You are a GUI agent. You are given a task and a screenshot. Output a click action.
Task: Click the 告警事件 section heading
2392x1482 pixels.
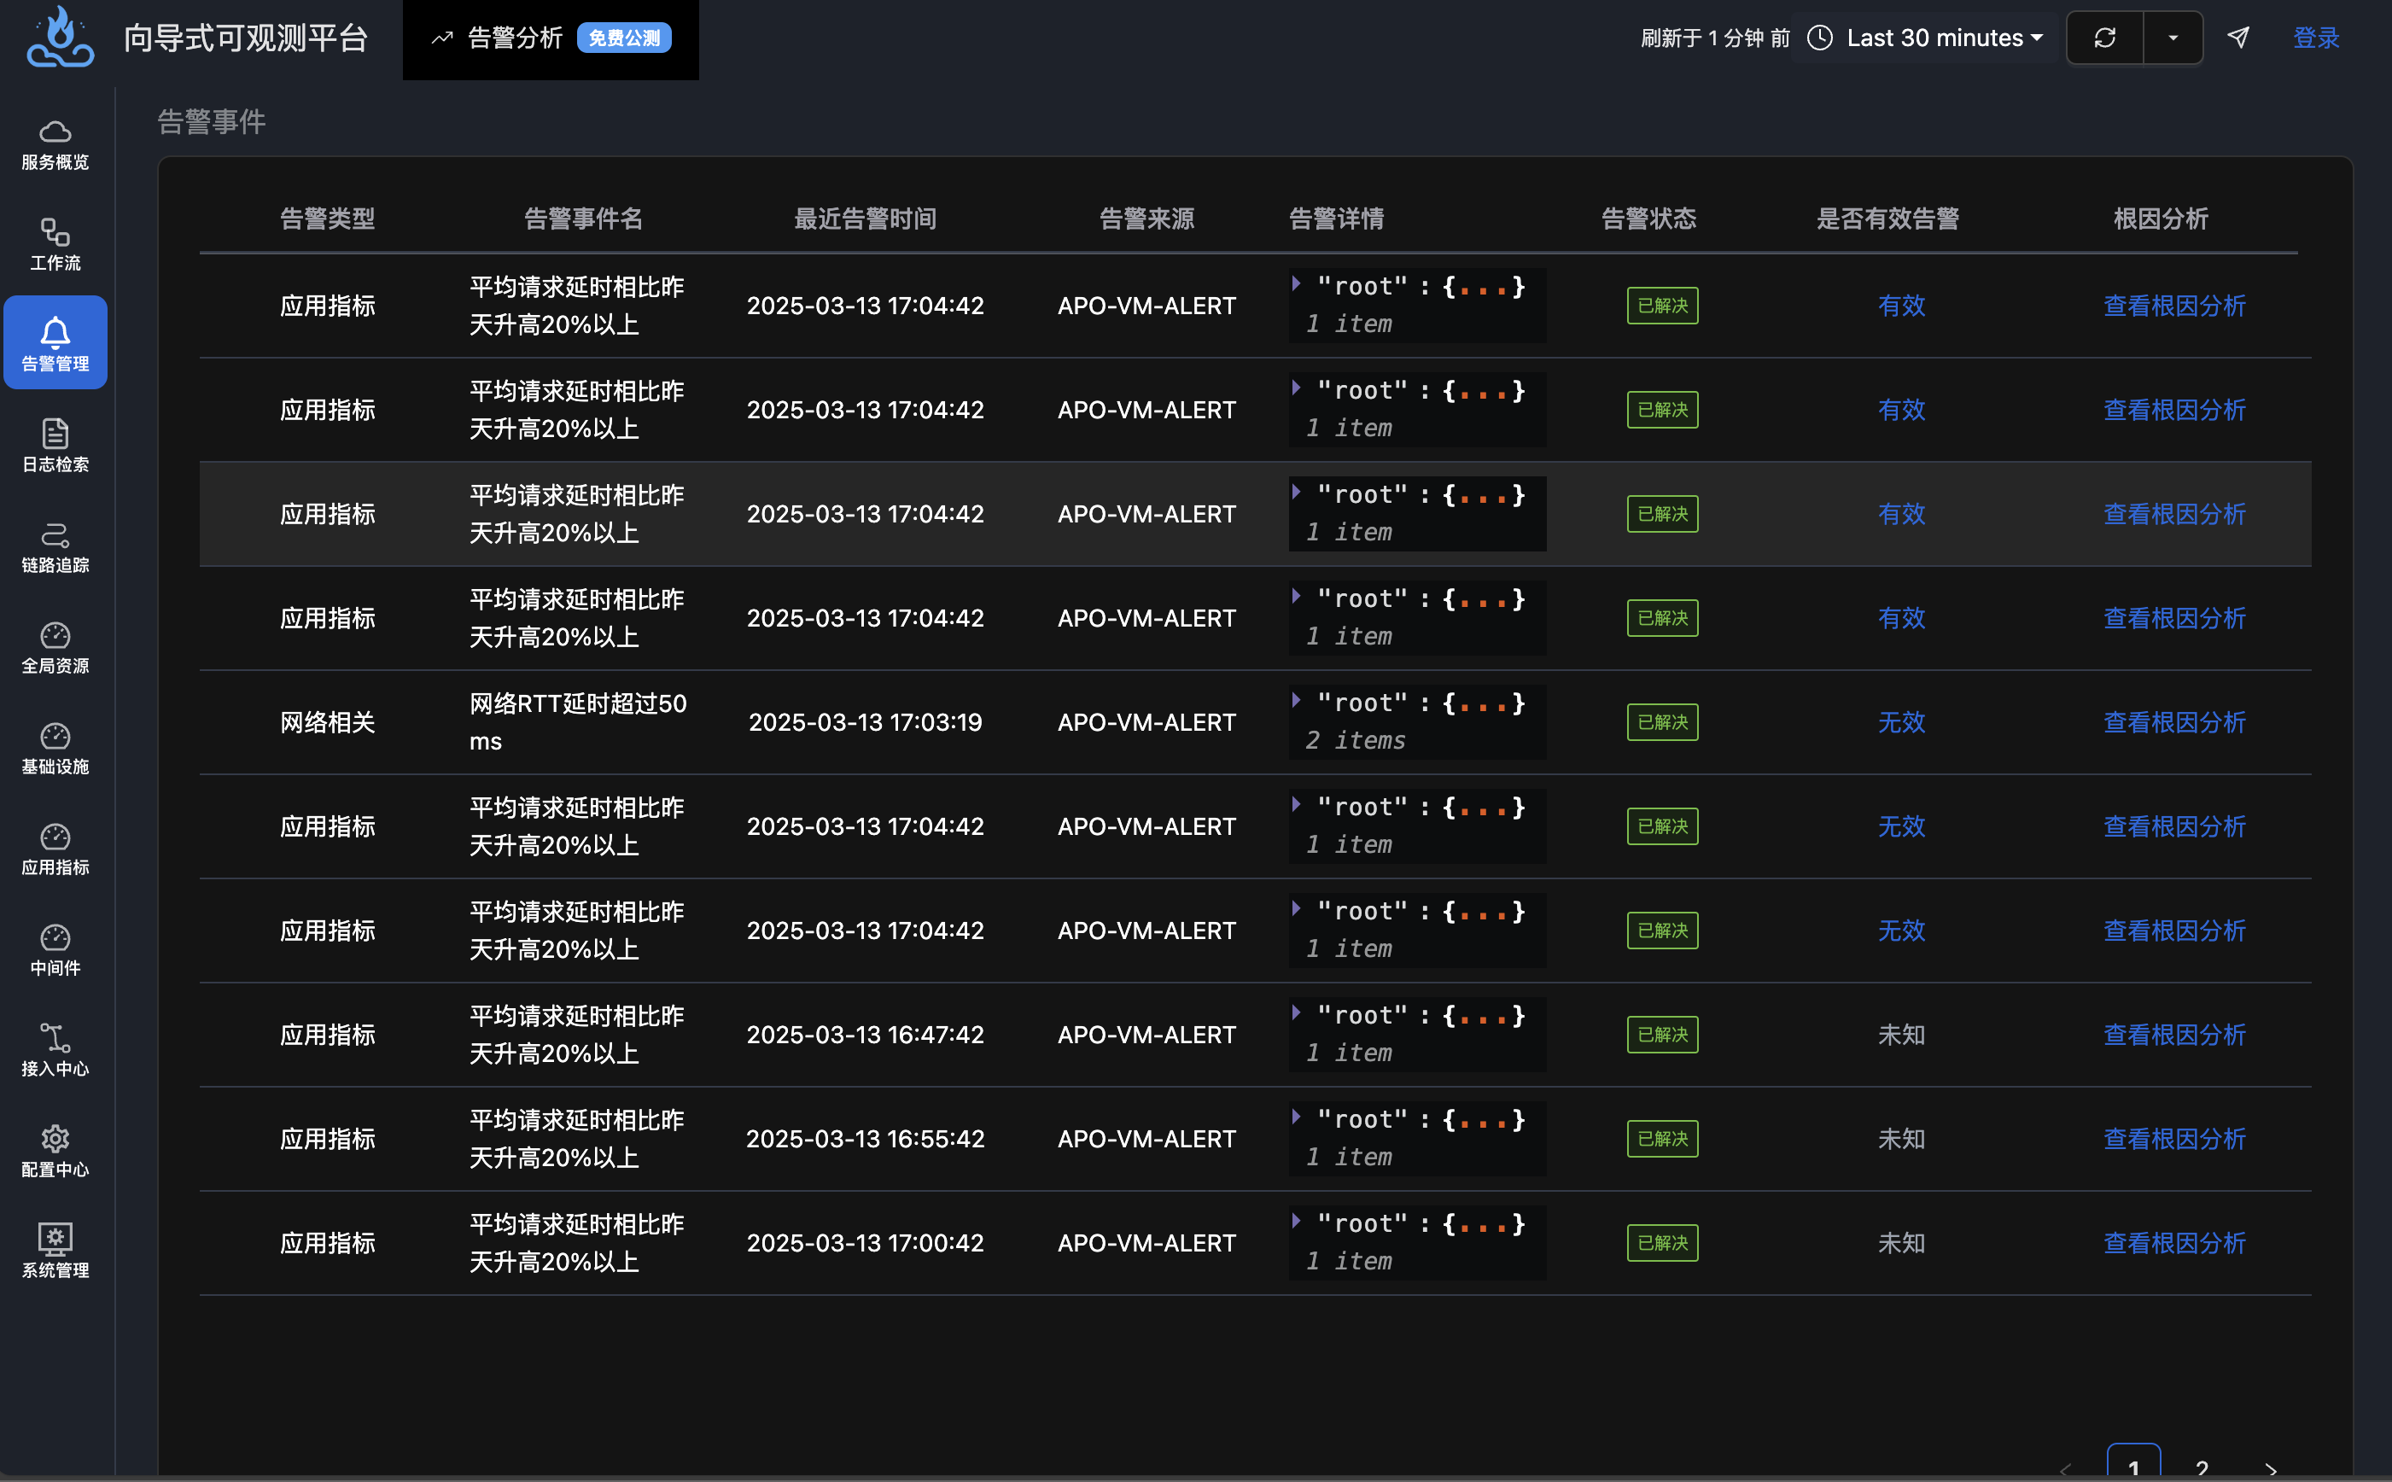[x=212, y=121]
